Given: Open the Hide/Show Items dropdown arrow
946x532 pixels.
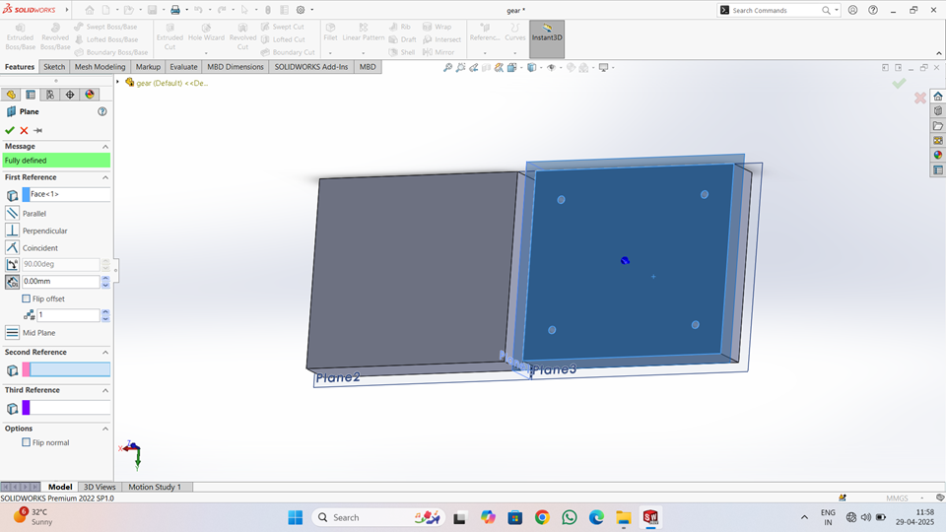Looking at the screenshot, I should (561, 68).
